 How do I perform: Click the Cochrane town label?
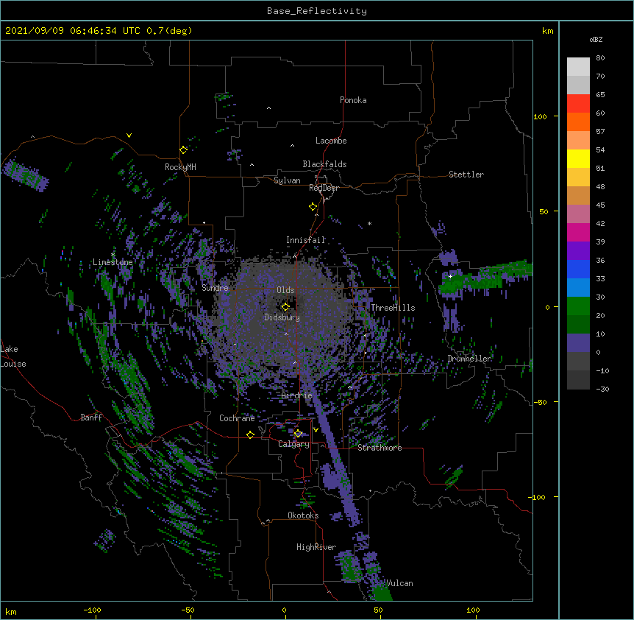pos(237,418)
